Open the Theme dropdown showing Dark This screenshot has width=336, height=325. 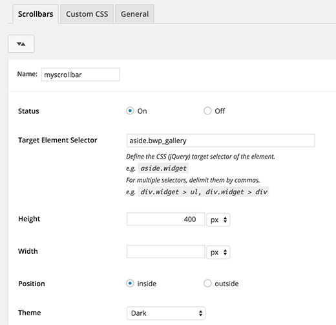coord(166,313)
